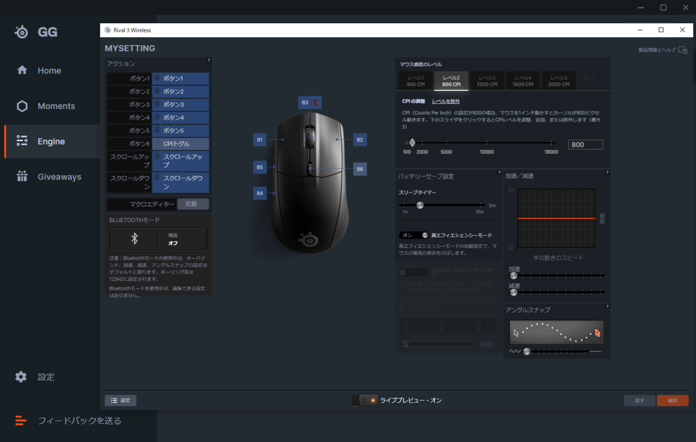Change the ボタン4 action assignment
The image size is (696, 442).
[180, 118]
